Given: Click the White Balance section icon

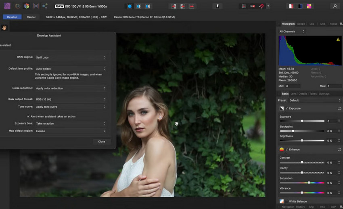Looking at the screenshot, I should click(x=282, y=201).
